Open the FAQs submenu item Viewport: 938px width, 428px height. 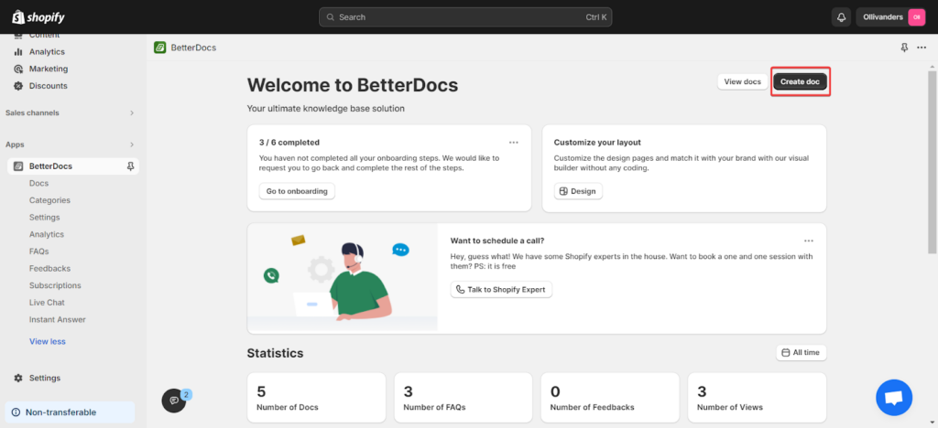click(x=38, y=251)
